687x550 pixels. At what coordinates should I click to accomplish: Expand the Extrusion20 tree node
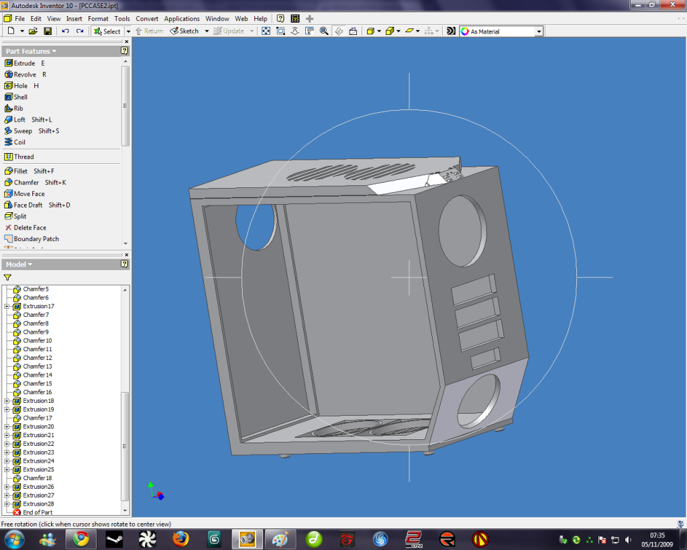pos(7,426)
